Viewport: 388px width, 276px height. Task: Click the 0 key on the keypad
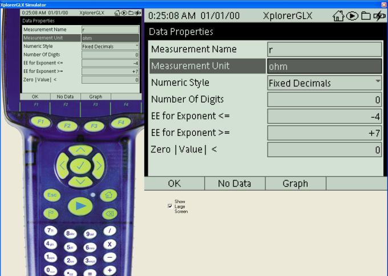[50, 270]
